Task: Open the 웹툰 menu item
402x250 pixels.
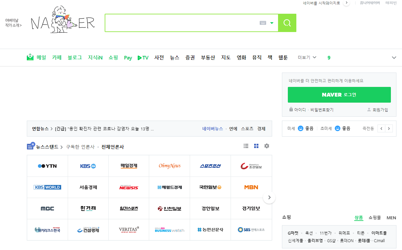Action: [283, 58]
